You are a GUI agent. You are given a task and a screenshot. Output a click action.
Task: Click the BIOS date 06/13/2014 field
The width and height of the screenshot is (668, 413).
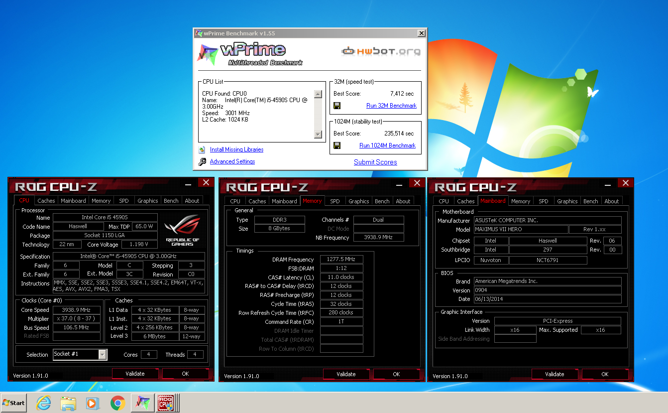tap(548, 299)
